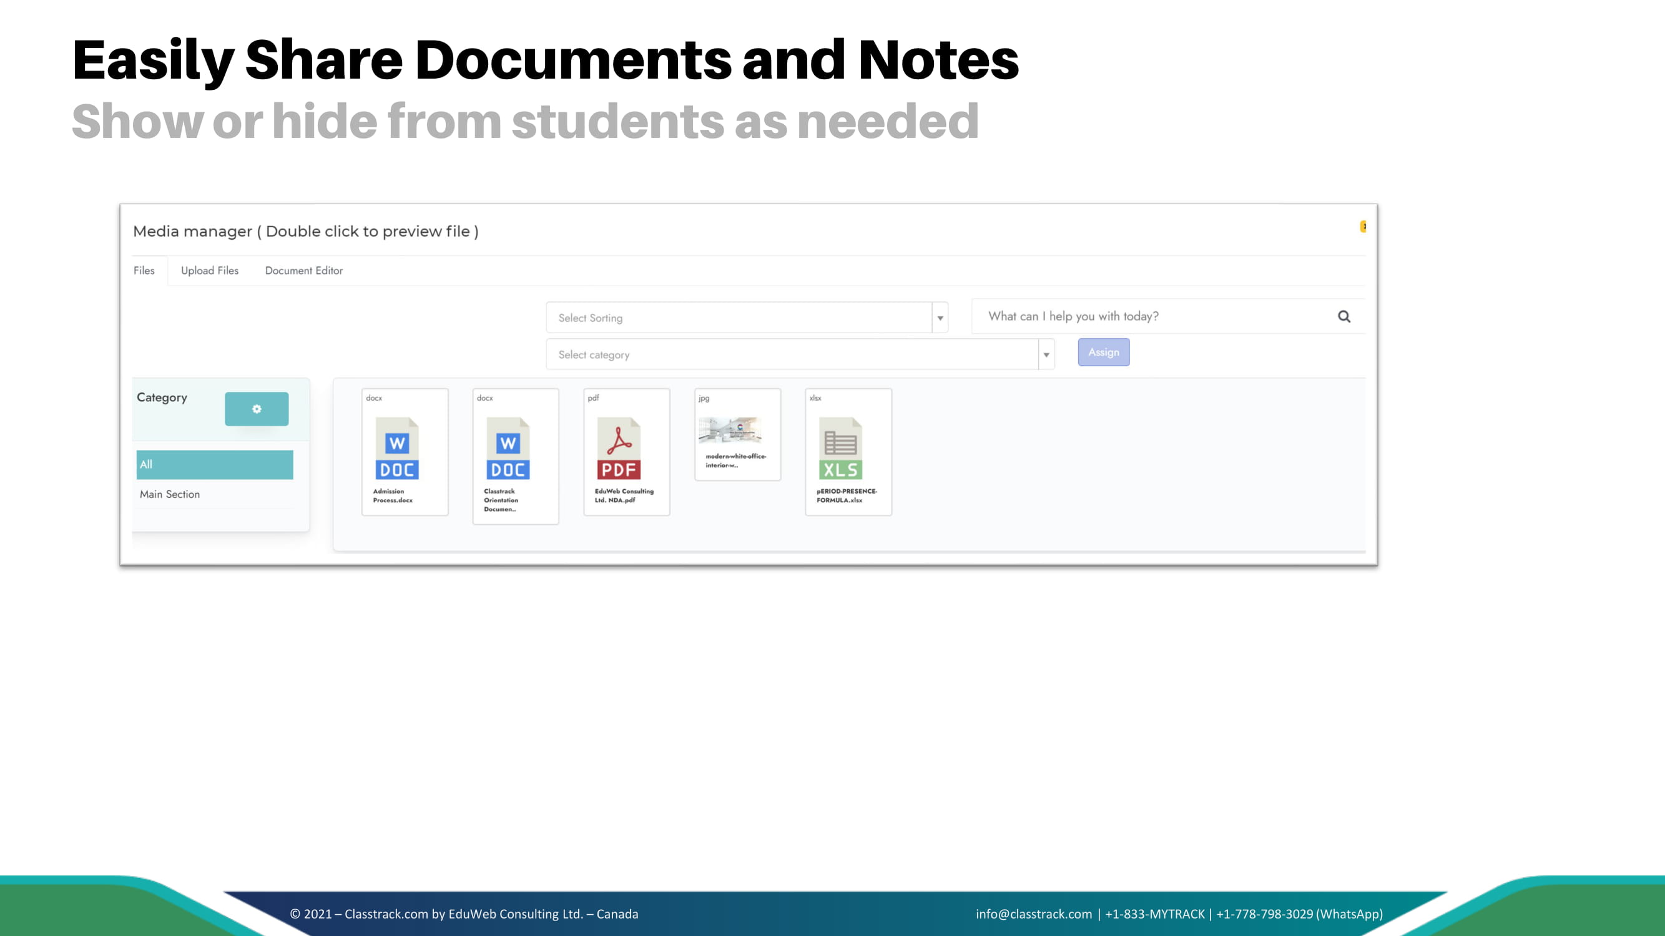Click the info@classtrack.com email in footer
1665x936 pixels.
pos(1033,914)
